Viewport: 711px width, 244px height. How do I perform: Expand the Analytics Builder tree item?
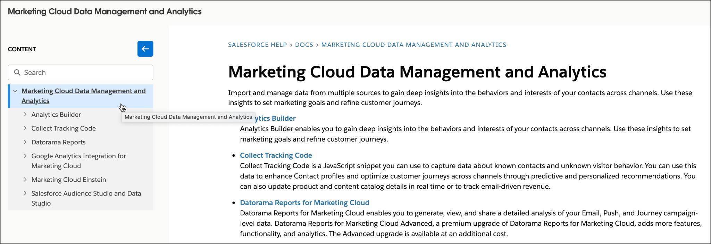coord(25,114)
